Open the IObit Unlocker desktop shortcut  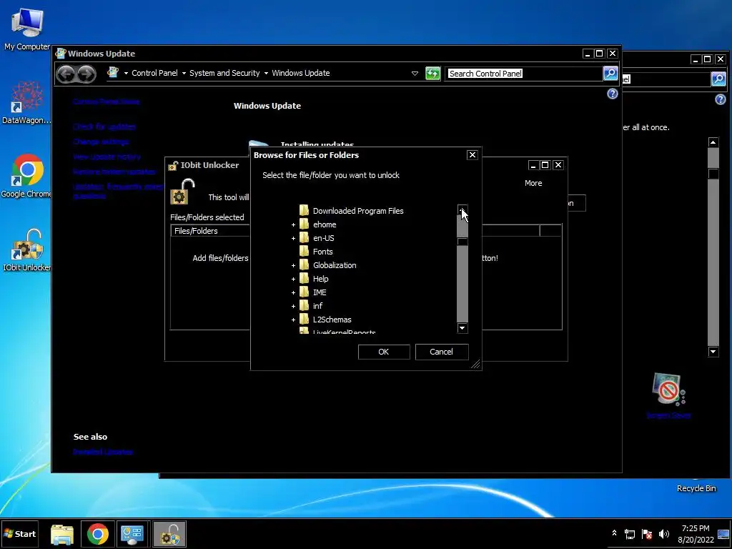pos(26,249)
